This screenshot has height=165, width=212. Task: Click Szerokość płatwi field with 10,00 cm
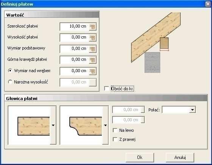pyautogui.click(x=74, y=26)
